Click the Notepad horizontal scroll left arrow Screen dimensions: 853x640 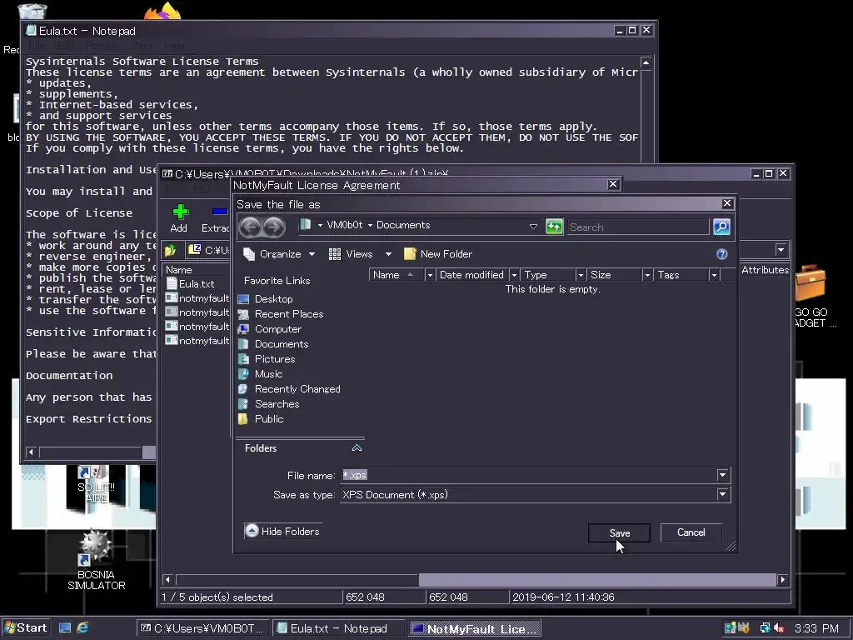(31, 452)
